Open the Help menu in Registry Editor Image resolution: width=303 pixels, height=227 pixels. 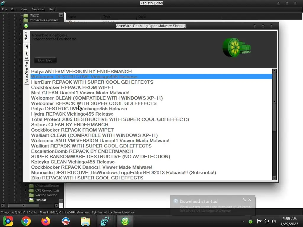coord(52,9)
